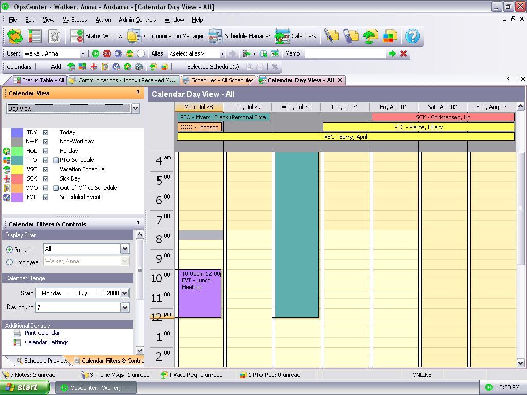Click the red X beside Memo field
527x395 pixels.
(x=403, y=53)
